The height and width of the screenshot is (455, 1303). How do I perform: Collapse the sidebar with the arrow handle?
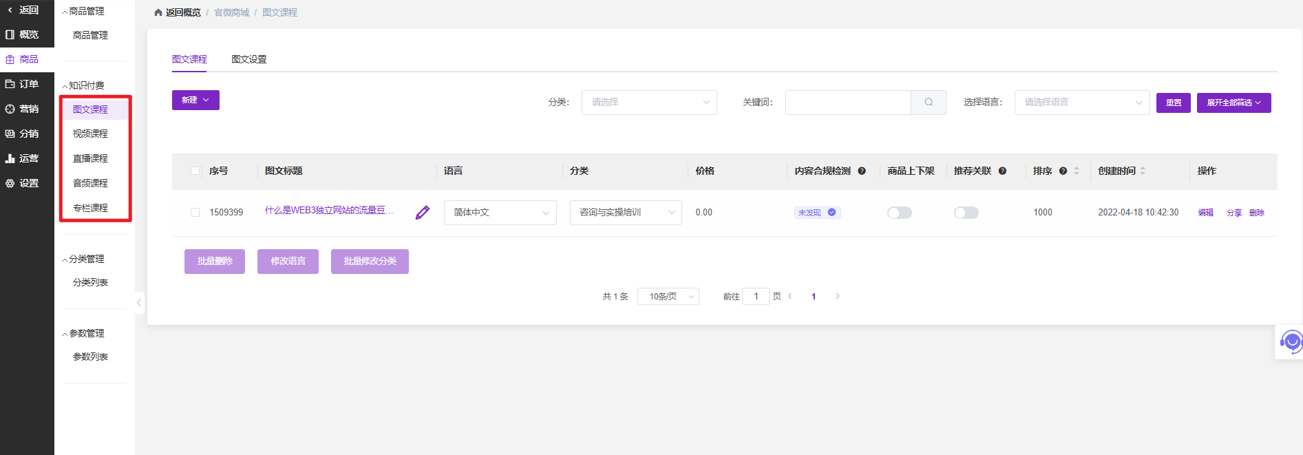click(x=139, y=303)
